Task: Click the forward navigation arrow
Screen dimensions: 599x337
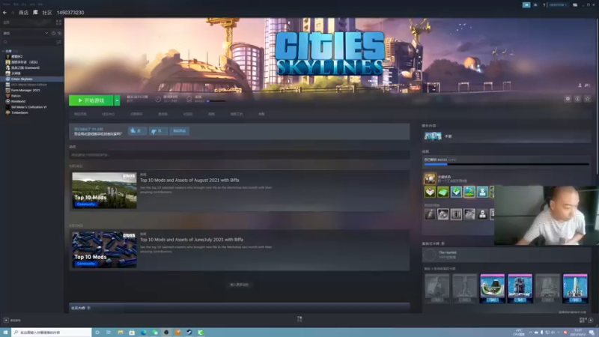Action: click(x=12, y=13)
